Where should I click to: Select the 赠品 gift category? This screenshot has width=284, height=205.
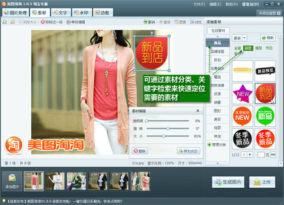coord(218,77)
